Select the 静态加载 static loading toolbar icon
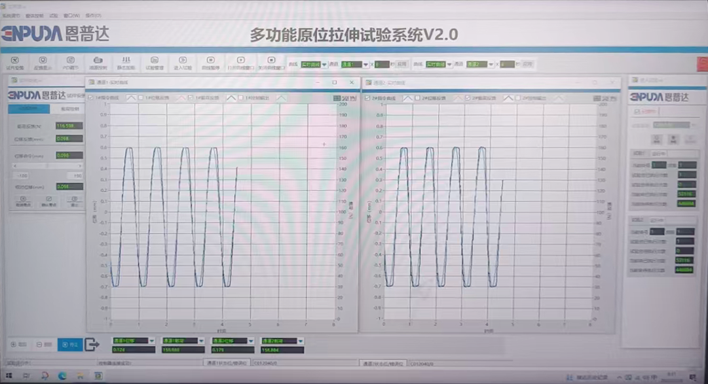 [x=126, y=63]
